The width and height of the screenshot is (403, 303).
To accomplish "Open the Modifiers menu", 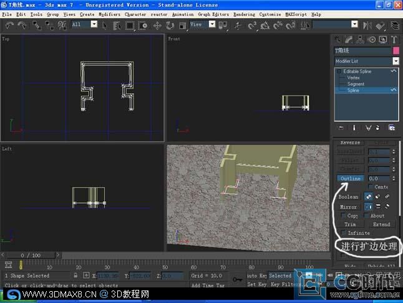I will (109, 14).
